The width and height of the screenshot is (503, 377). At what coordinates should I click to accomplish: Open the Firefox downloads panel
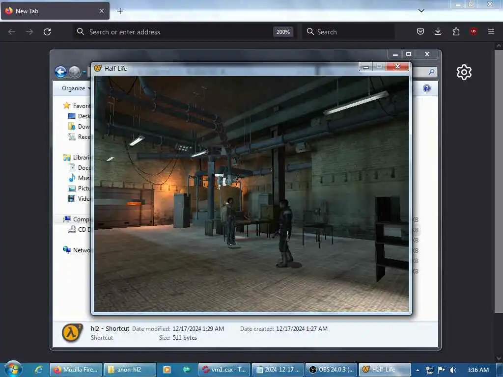coord(438,31)
